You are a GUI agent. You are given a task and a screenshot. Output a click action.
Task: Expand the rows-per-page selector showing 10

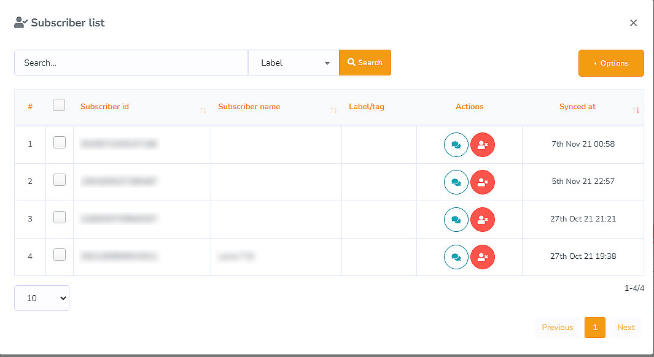[42, 298]
